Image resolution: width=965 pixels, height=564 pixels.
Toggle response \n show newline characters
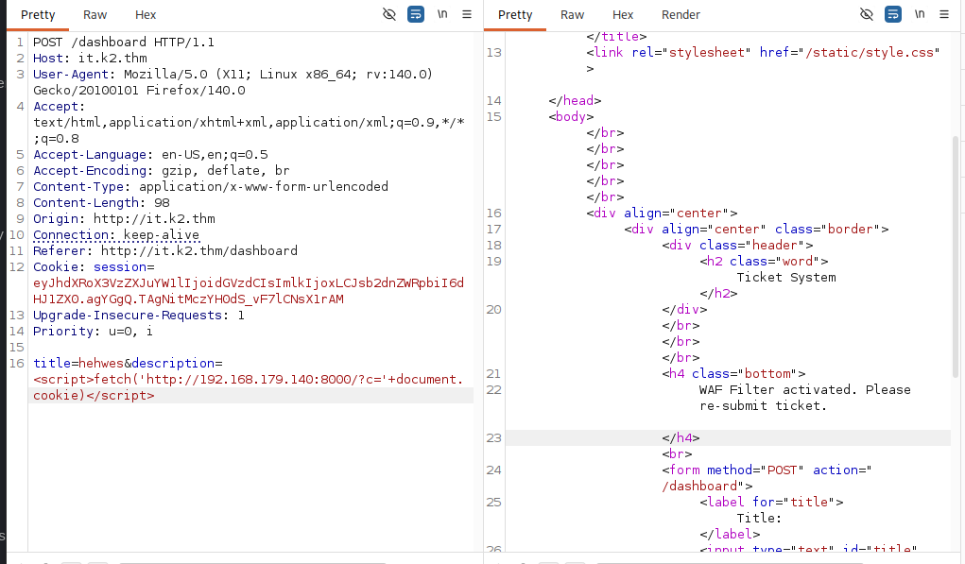pos(920,14)
